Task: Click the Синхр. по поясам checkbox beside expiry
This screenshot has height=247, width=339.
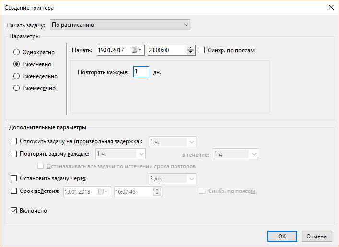Action: click(x=202, y=191)
